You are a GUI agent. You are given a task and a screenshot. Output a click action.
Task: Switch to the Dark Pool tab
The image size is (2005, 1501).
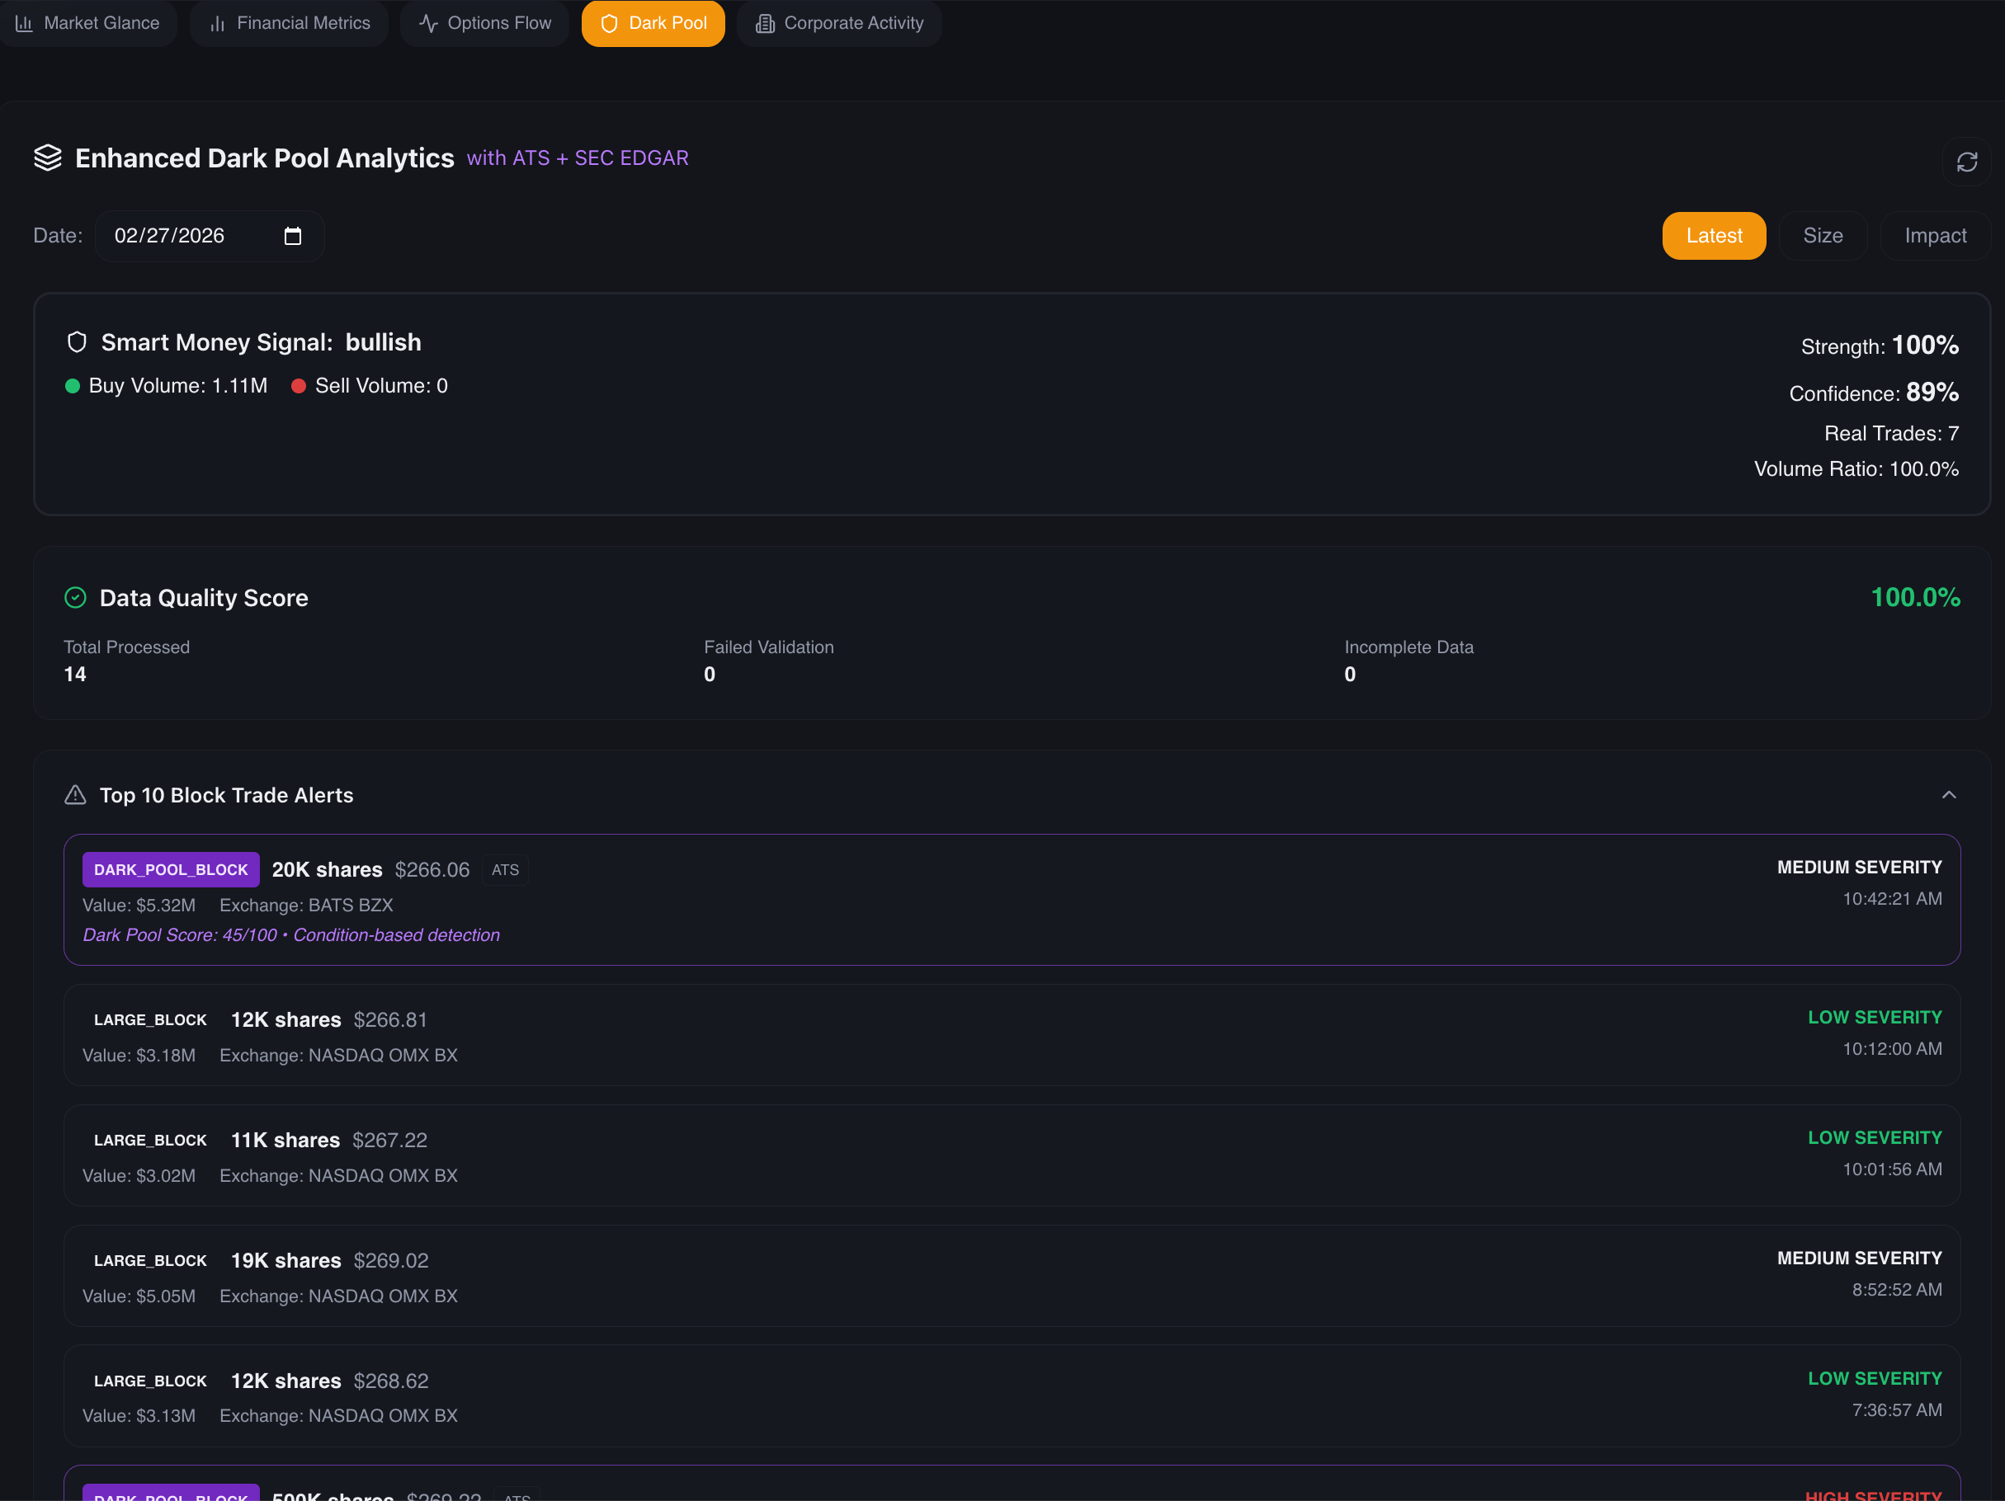point(653,22)
